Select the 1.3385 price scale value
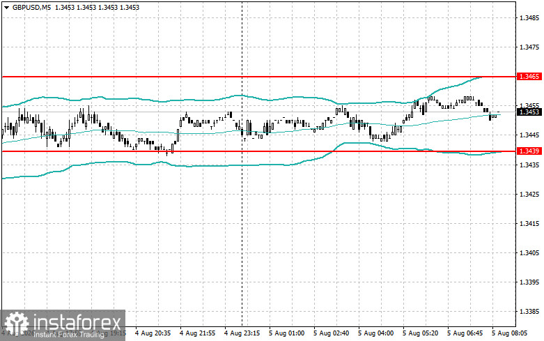This screenshot has height=341, width=544. pos(529,312)
